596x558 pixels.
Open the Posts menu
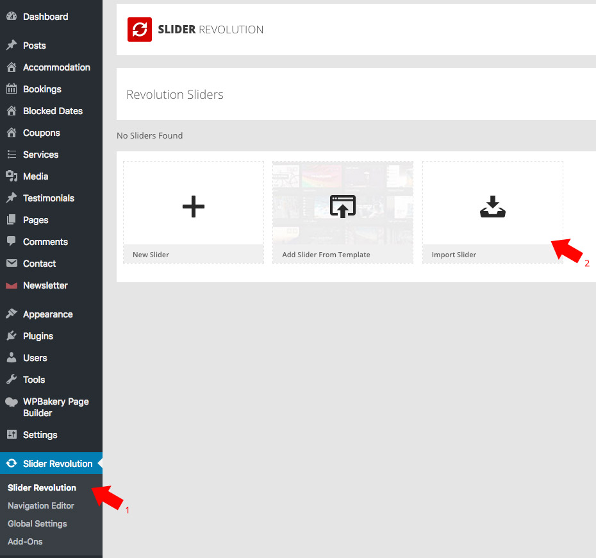(x=34, y=46)
